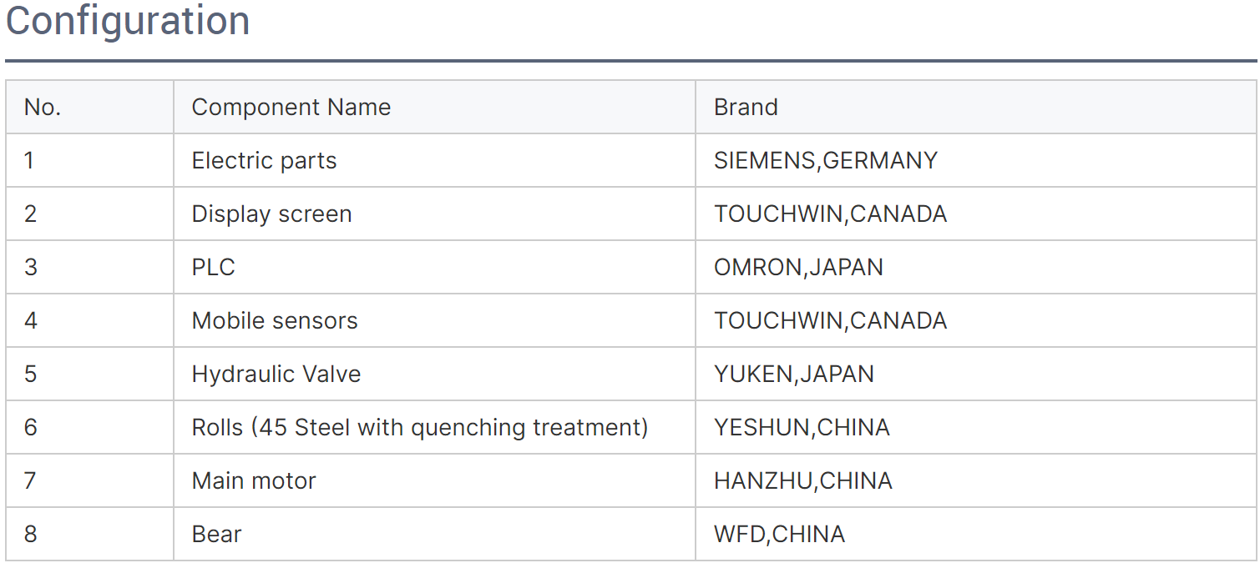Viewport: 1260px width, 563px height.
Task: Click the No. column header
Action: (43, 108)
